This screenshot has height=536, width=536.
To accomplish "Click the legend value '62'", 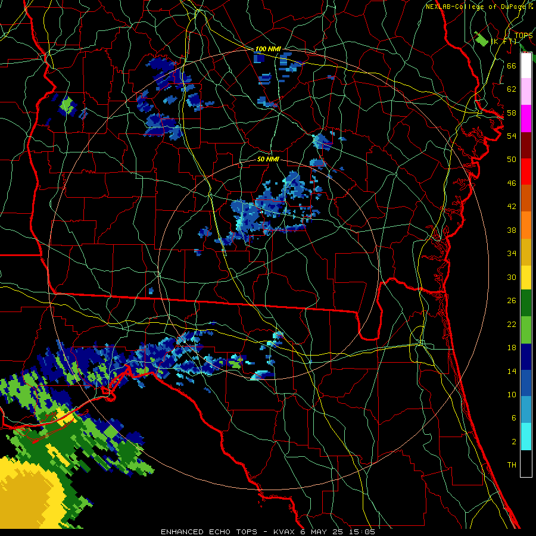I will (512, 89).
